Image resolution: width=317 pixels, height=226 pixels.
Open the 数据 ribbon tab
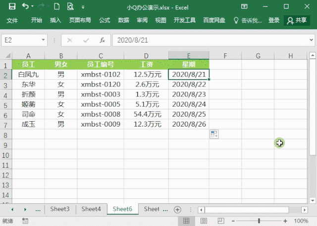(123, 20)
